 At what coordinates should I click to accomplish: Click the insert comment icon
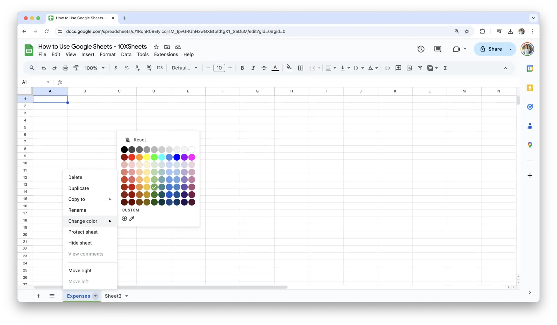(398, 68)
